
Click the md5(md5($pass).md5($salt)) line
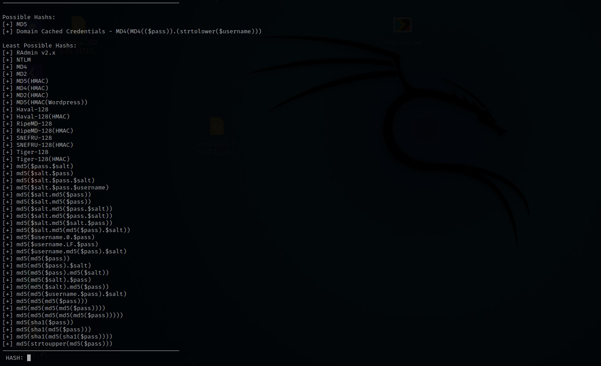point(63,273)
